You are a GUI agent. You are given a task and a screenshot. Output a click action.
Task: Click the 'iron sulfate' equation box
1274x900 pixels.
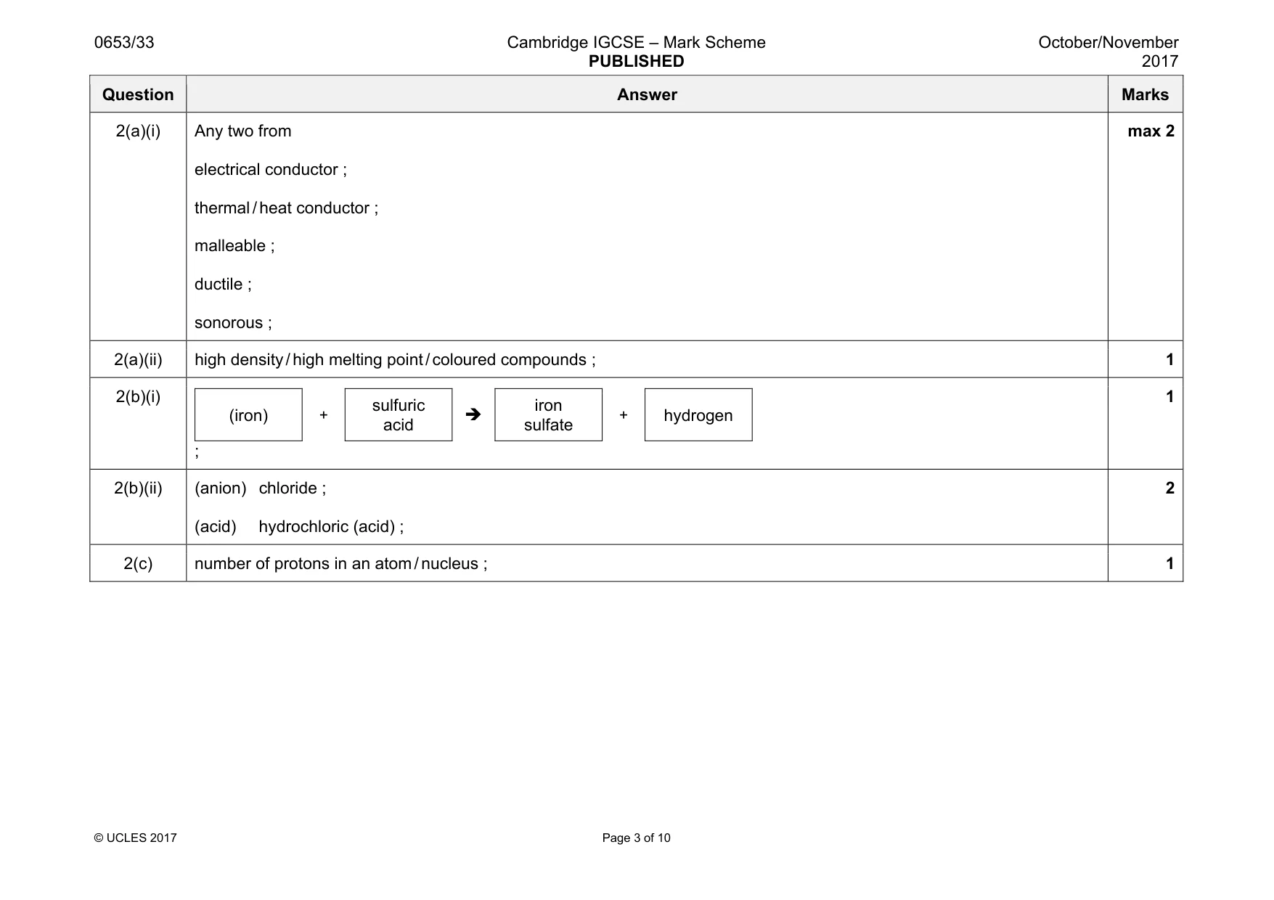click(x=548, y=414)
